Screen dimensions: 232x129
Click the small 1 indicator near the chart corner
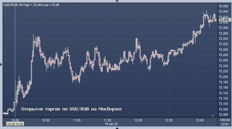pyautogui.click(x=213, y=116)
